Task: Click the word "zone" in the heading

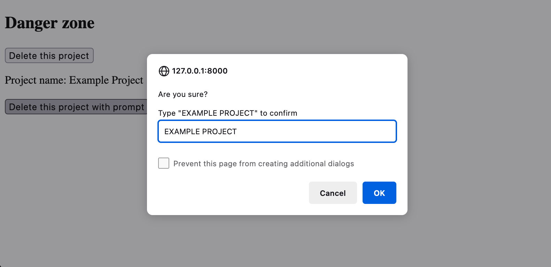Action: point(78,23)
